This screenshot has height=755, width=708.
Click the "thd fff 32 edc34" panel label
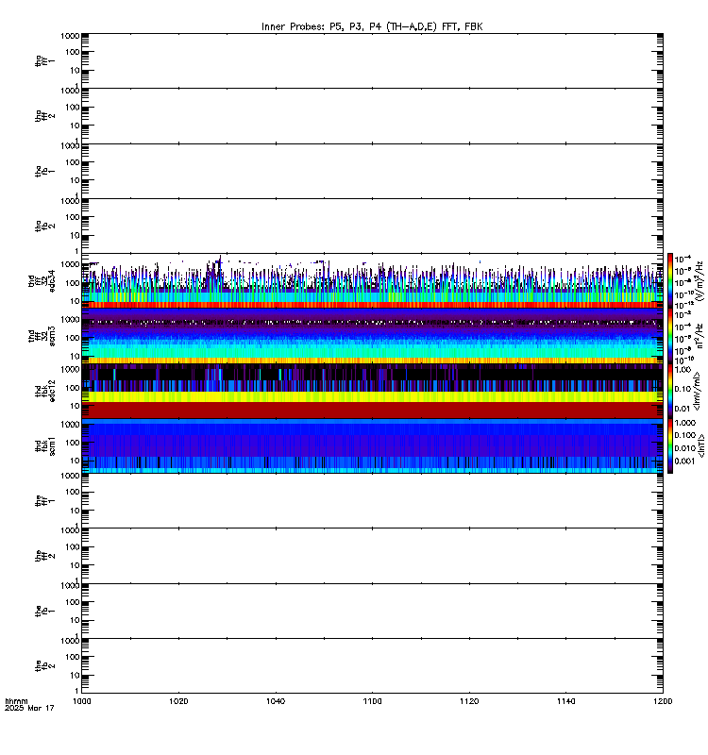click(42, 280)
